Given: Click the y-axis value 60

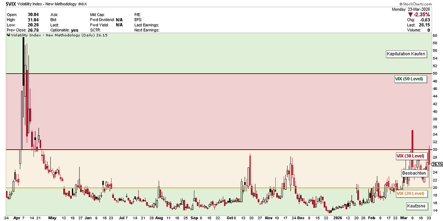Looking at the screenshot, I should [x=434, y=36].
